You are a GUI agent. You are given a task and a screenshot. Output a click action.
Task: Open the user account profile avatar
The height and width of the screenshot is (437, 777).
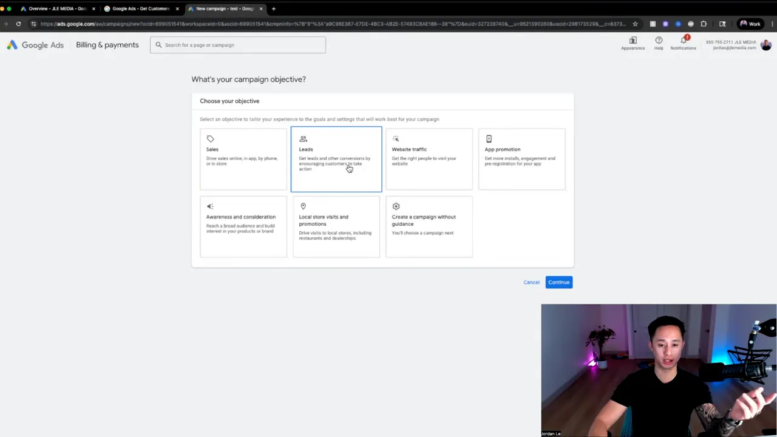pos(765,44)
